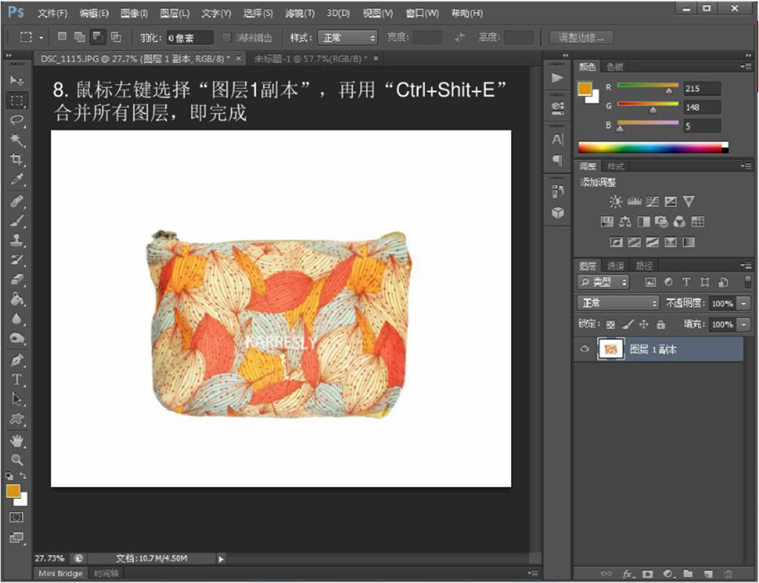Screen dimensions: 759x583
Task: Open the Mini Bridge panel
Action: coord(60,573)
